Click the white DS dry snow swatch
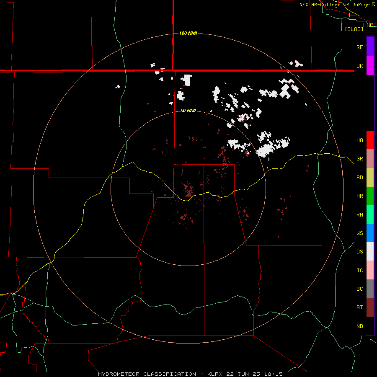The height and width of the screenshot is (377, 377). [x=370, y=251]
